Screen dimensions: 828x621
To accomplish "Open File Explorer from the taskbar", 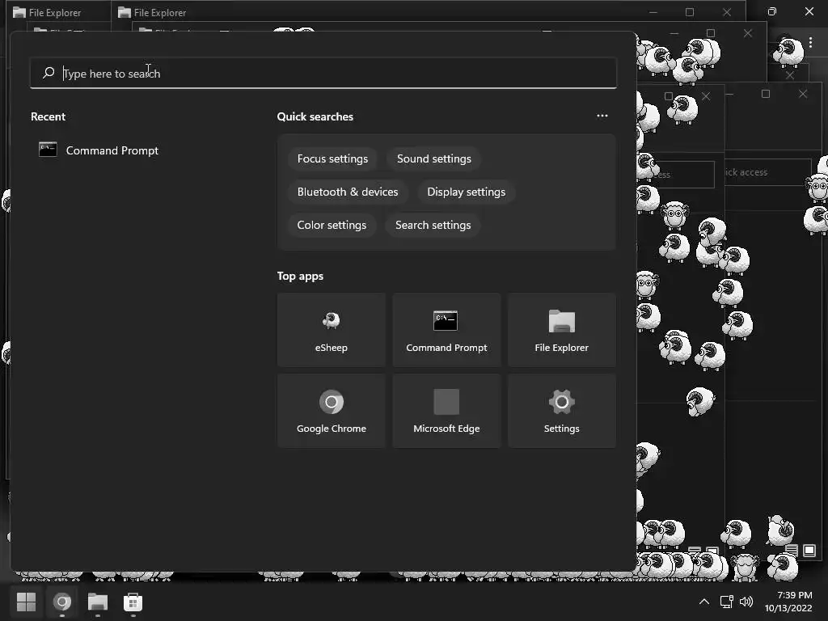I will (x=98, y=602).
